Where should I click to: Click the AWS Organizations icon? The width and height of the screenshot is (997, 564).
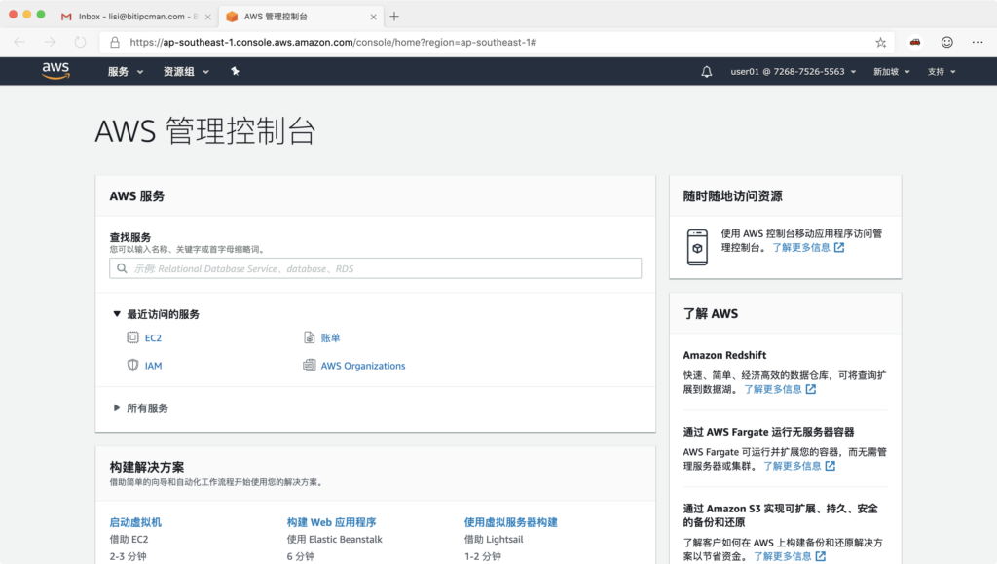pos(309,366)
